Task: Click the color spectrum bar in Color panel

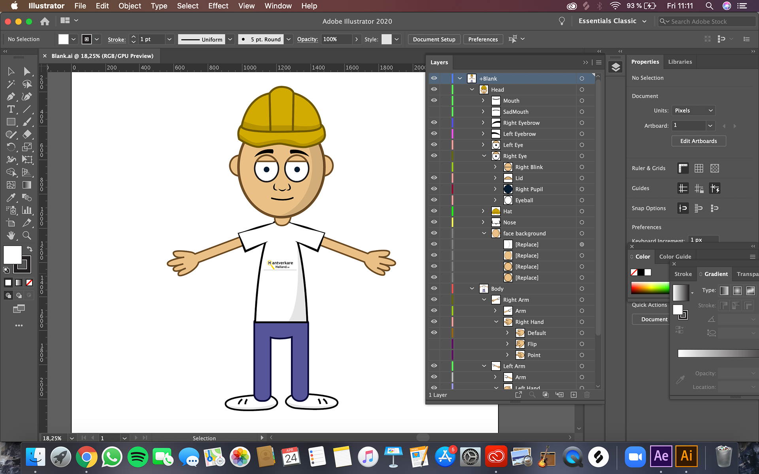Action: click(x=650, y=288)
